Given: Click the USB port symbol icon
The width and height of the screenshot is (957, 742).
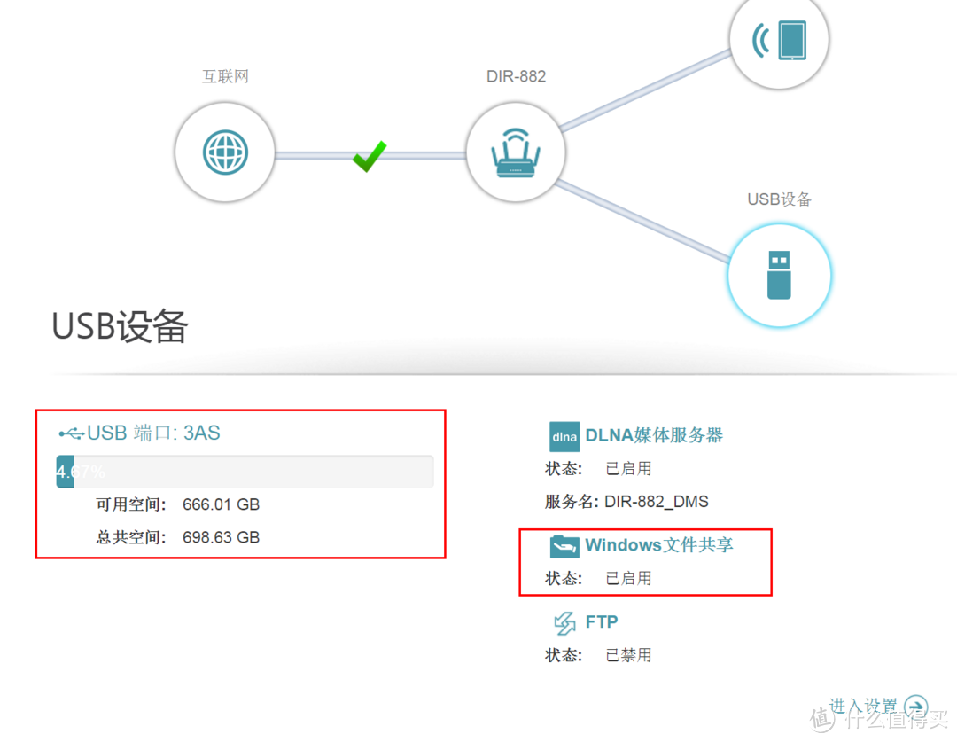Looking at the screenshot, I should click(x=72, y=433).
